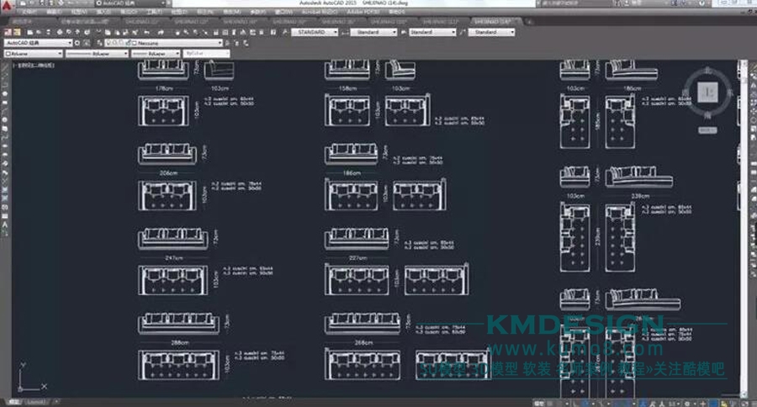The width and height of the screenshot is (757, 407).
Task: Click the ViewCube top face
Action: click(x=709, y=91)
